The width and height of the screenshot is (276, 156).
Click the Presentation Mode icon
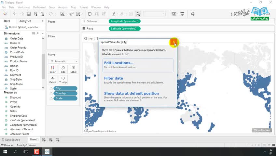[x=182, y=14]
